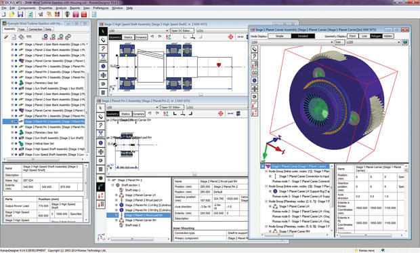The height and width of the screenshot is (253, 420).
Task: Switch to the Connection tab
Action: tap(35, 29)
